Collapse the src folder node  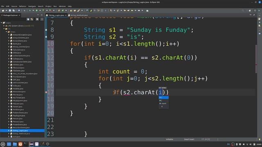4,29
